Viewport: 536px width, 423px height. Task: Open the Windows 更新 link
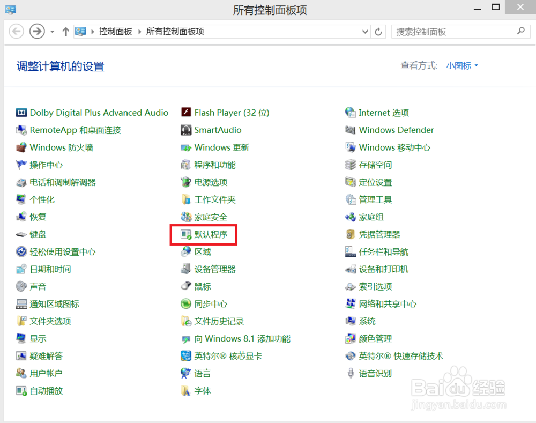coord(222,147)
